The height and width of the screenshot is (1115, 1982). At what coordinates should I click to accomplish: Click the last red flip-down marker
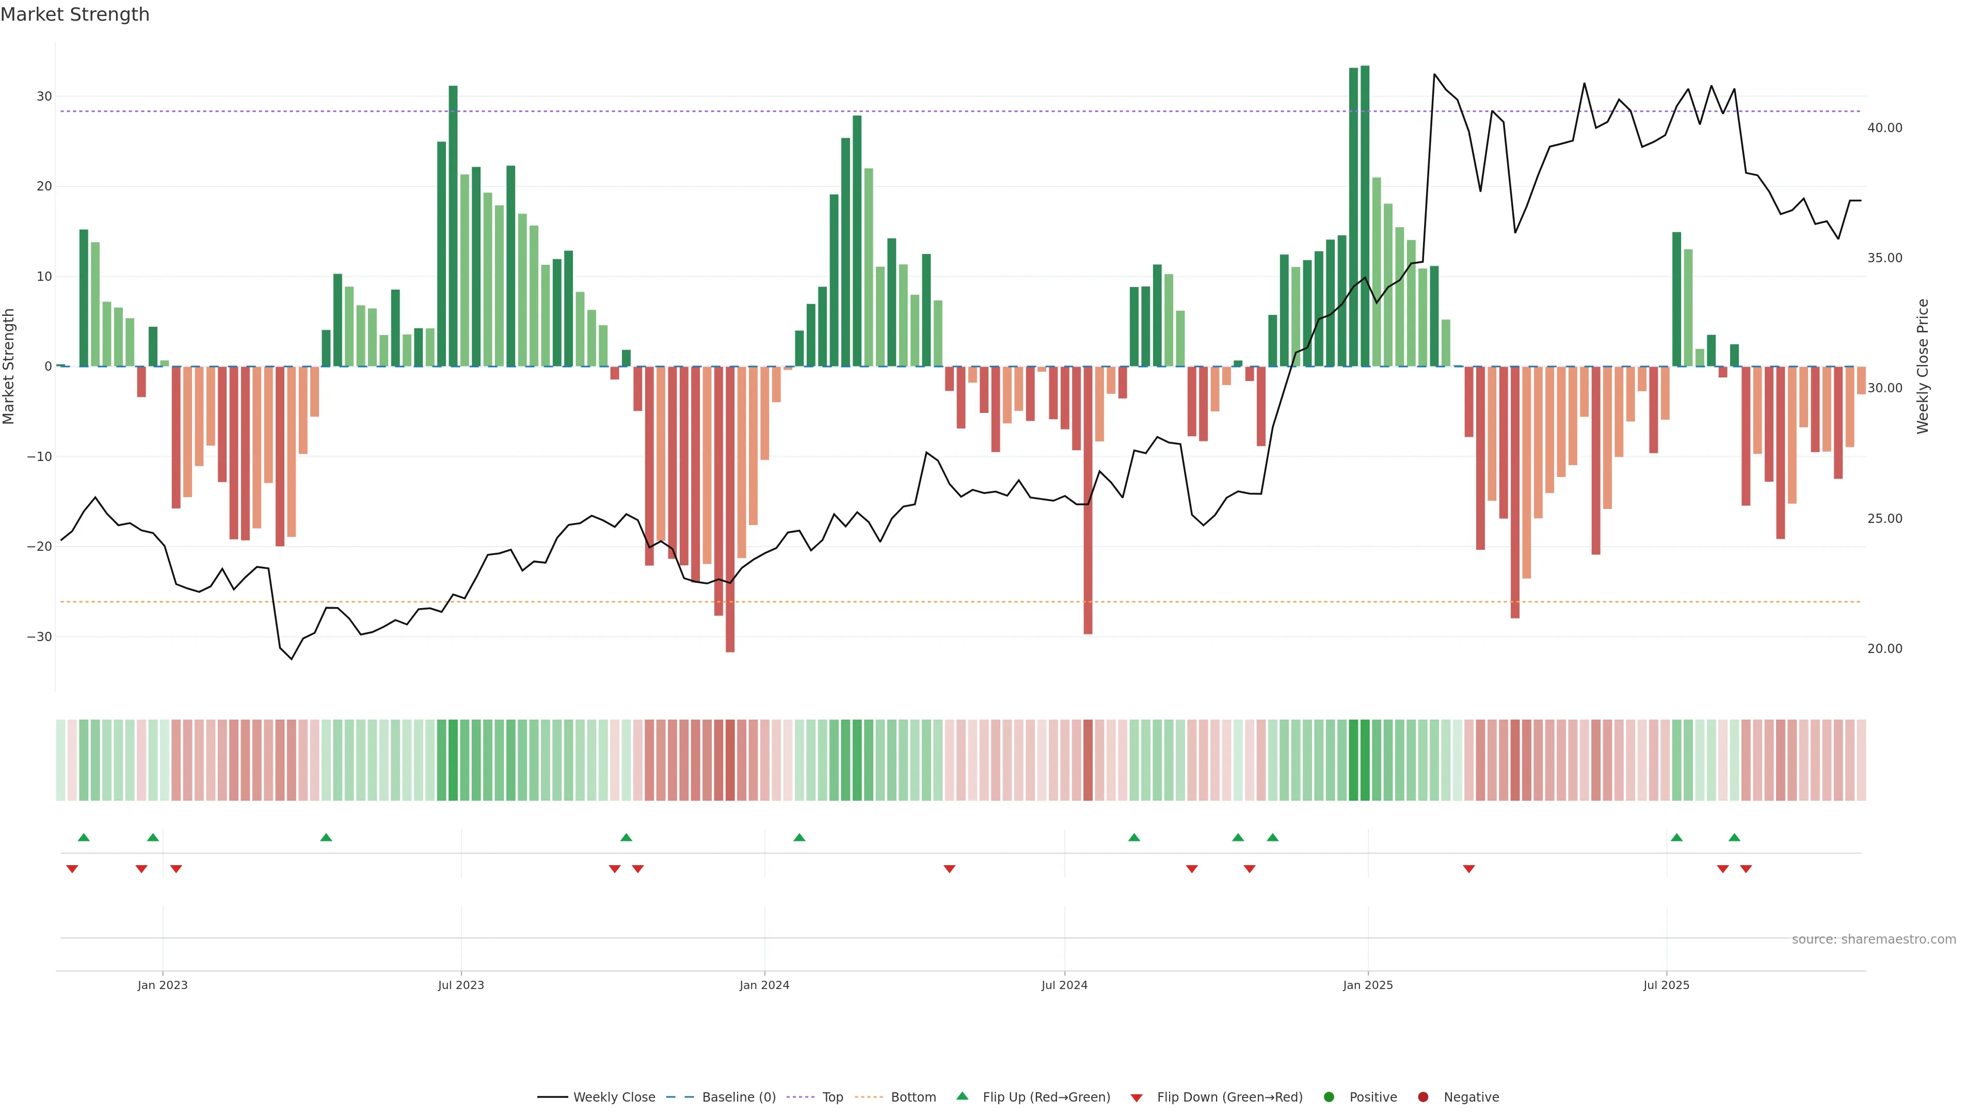[1746, 869]
